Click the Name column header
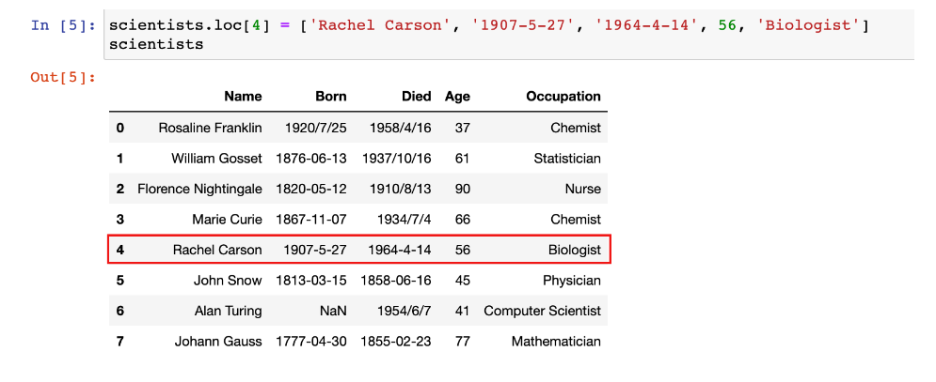This screenshot has width=936, height=382. tap(243, 96)
